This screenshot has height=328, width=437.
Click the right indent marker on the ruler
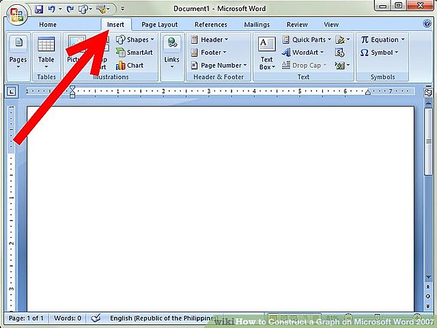click(x=368, y=92)
